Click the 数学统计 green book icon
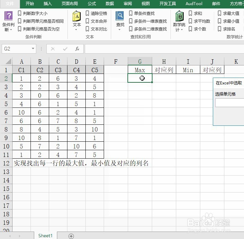The height and width of the screenshot is (239, 244). coord(179,16)
